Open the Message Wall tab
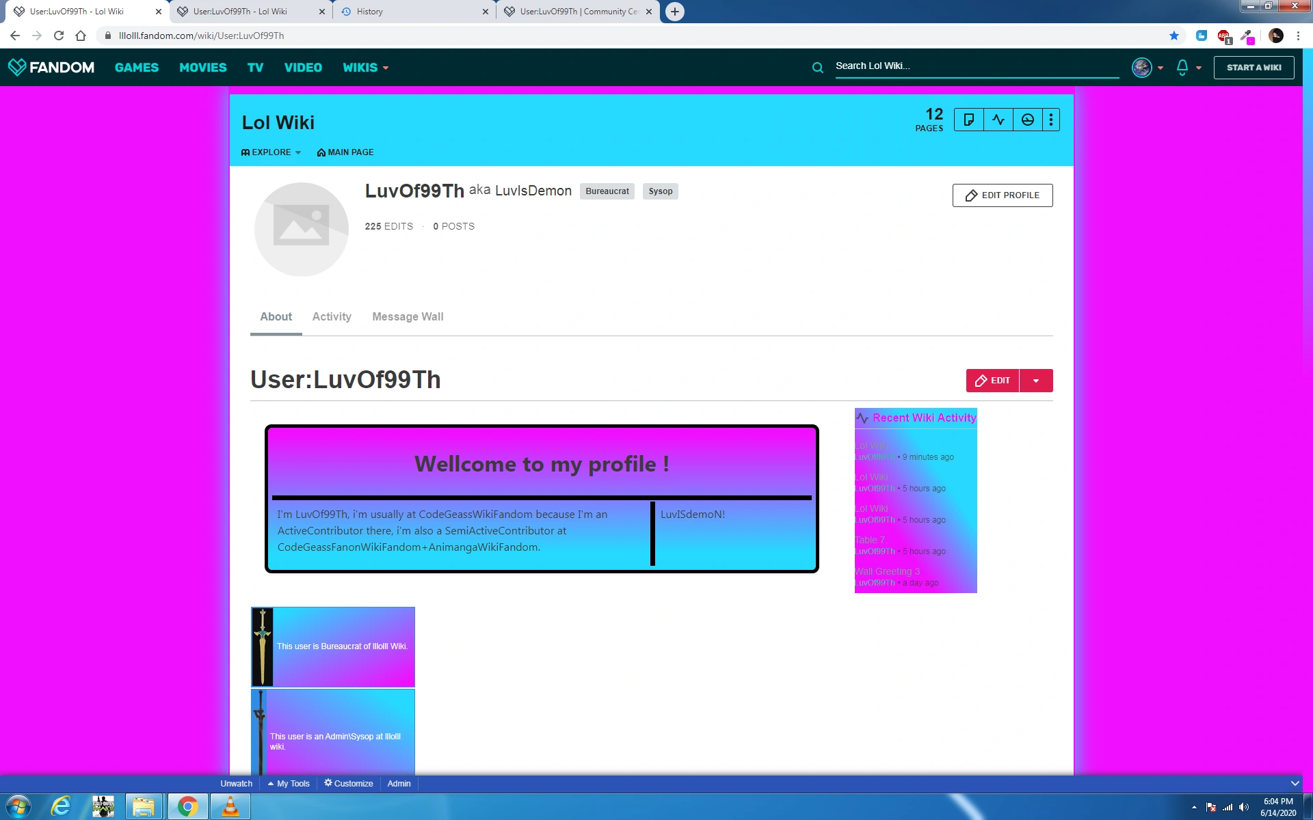Viewport: 1313px width, 820px height. tap(408, 316)
